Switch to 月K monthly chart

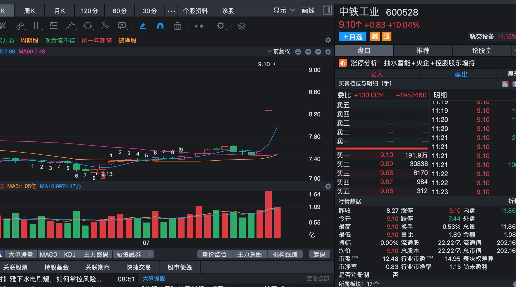(60, 11)
